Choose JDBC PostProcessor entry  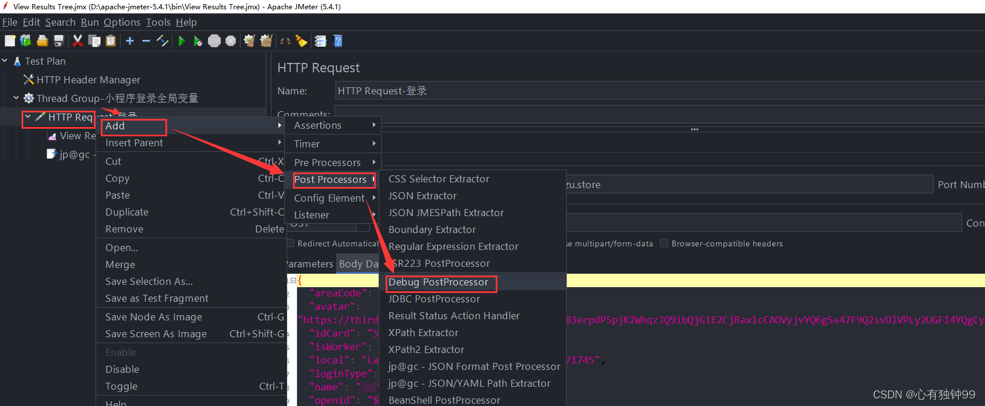click(474, 299)
